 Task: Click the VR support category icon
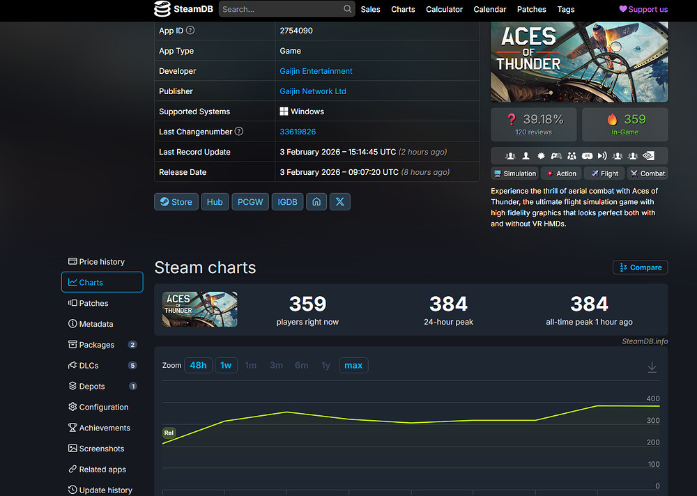tap(587, 156)
